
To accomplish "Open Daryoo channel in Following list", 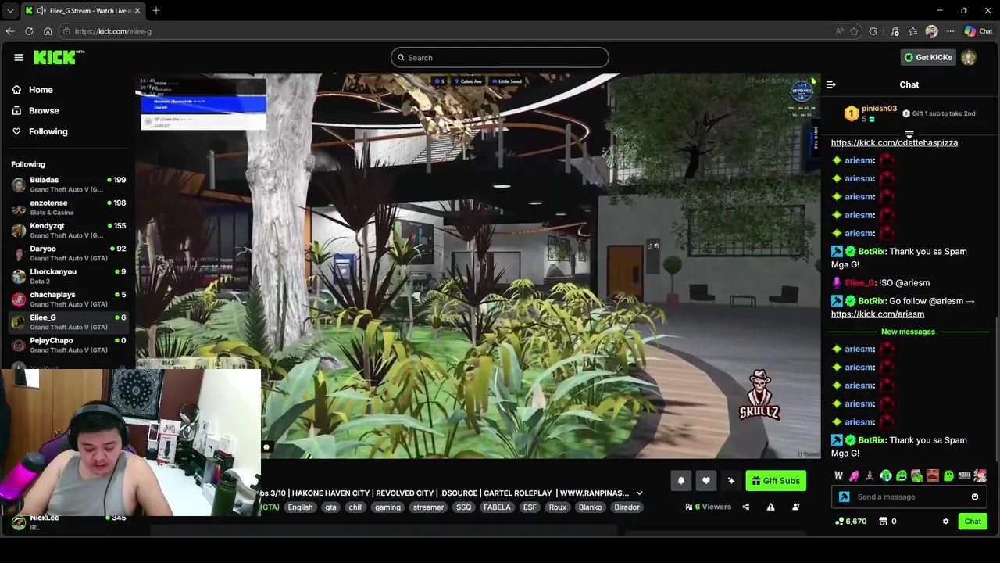I will [68, 253].
